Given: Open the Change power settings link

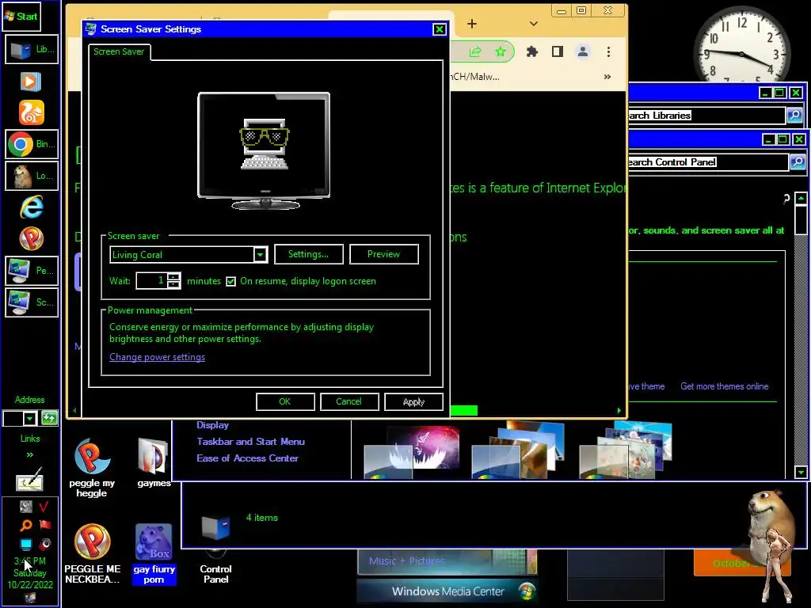Looking at the screenshot, I should tap(158, 357).
